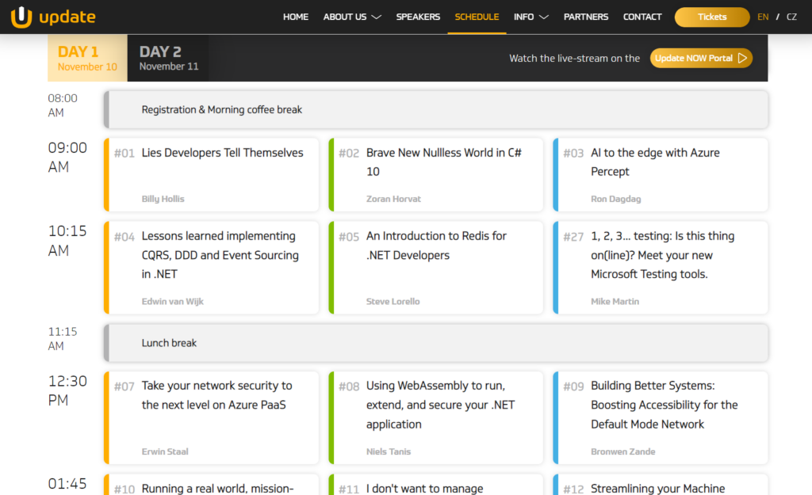Open the Partners page

[586, 17]
